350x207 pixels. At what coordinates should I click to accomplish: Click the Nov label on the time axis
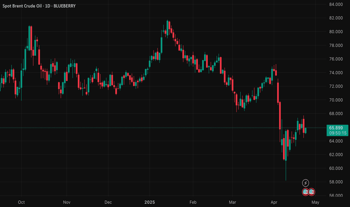67,202
